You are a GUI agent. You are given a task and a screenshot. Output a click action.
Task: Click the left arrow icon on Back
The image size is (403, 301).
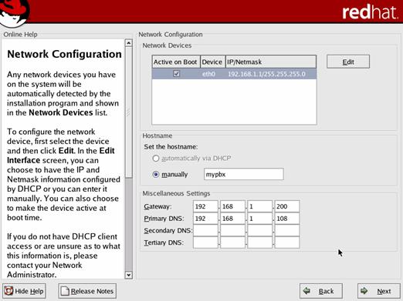306,291
